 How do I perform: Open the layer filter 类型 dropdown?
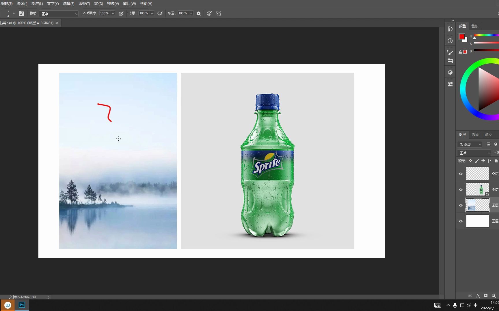(x=470, y=145)
